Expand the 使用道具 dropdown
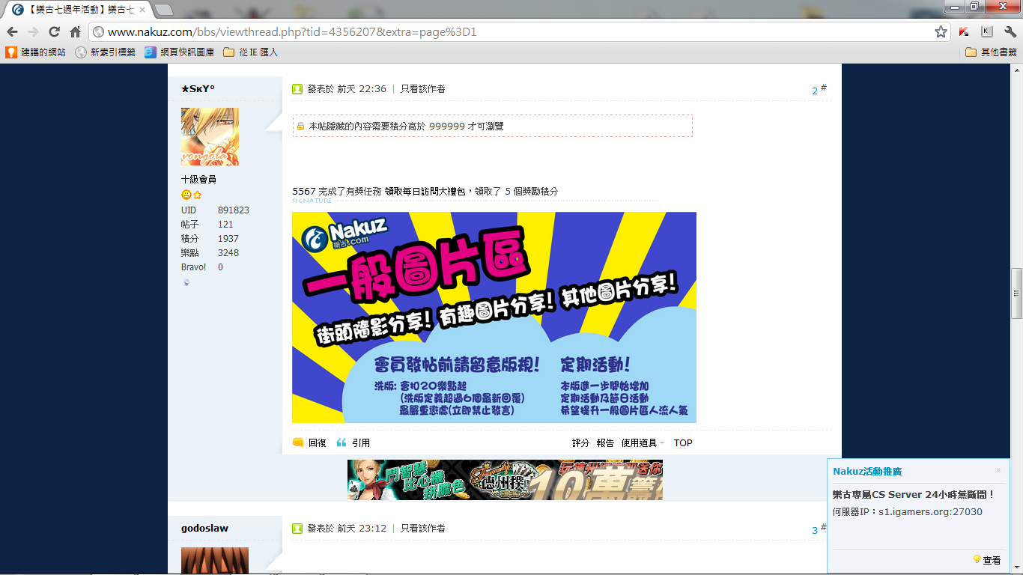 pos(643,442)
